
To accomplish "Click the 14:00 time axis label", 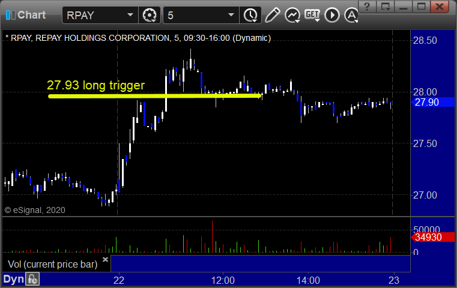I will point(308,280).
